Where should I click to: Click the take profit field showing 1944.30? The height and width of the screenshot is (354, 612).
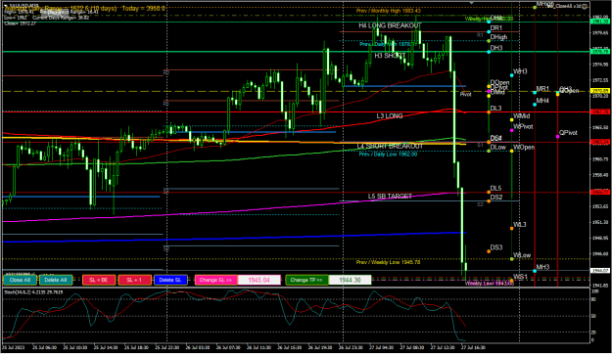[351, 280]
